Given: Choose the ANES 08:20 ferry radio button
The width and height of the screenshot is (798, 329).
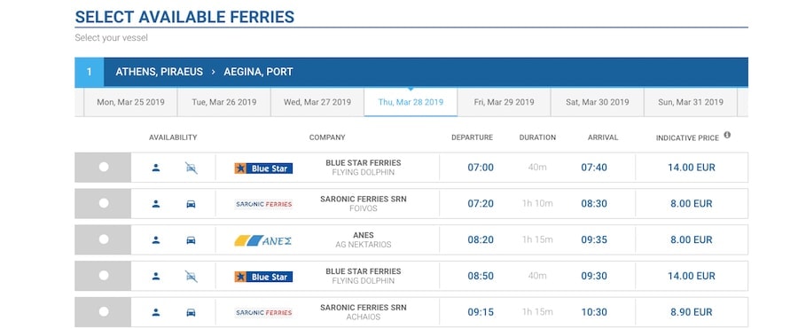Looking at the screenshot, I should tap(104, 239).
